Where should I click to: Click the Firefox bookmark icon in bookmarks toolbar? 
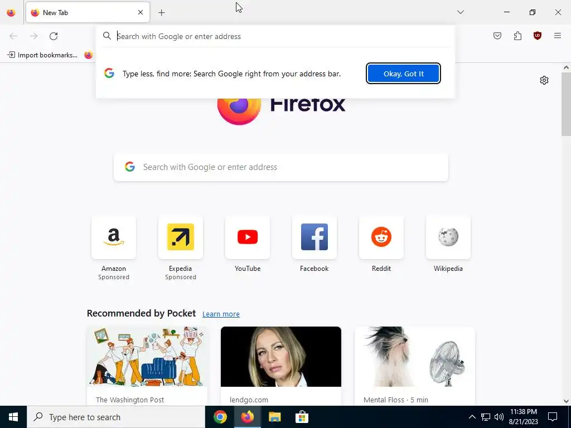(x=89, y=55)
